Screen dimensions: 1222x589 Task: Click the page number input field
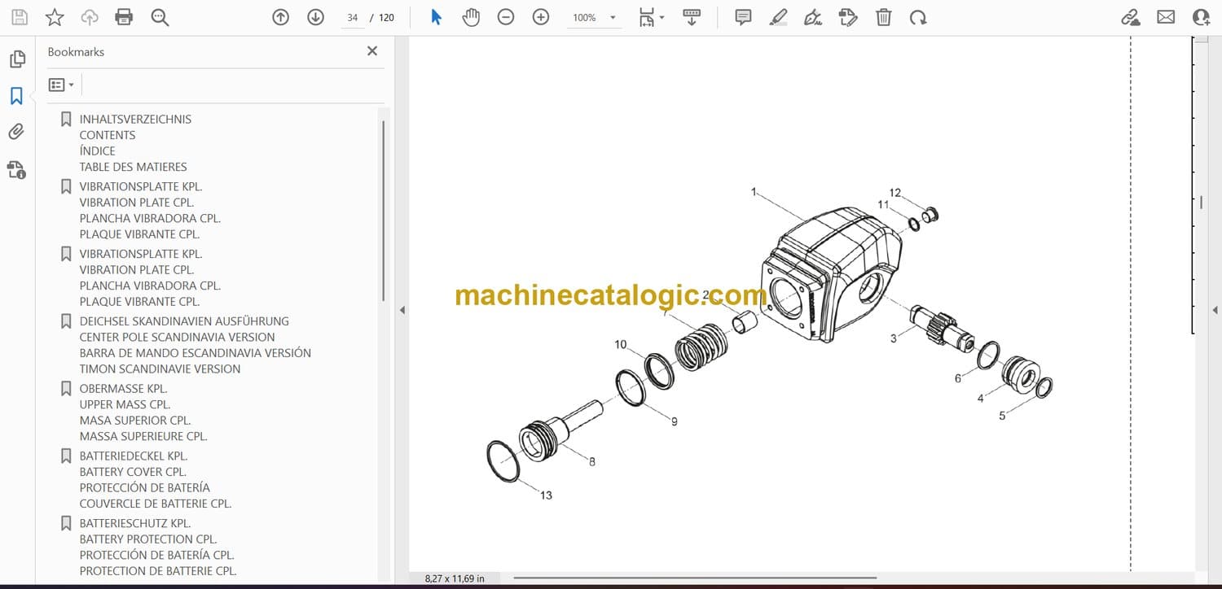coord(352,18)
